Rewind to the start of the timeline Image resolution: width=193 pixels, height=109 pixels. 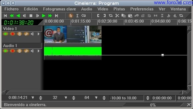[x=5, y=16]
